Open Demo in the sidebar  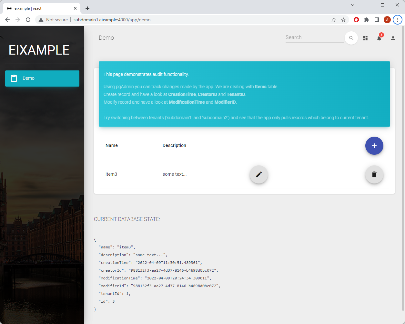coord(42,78)
